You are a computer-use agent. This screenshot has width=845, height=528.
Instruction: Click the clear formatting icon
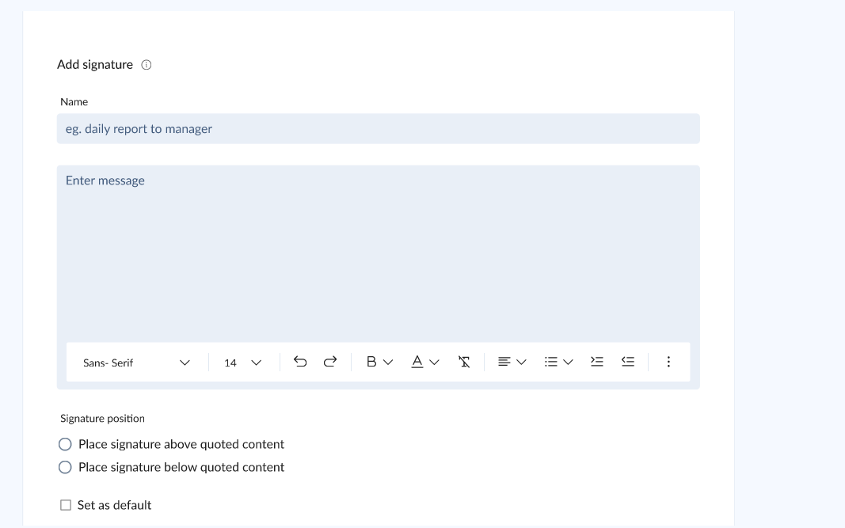click(x=464, y=362)
